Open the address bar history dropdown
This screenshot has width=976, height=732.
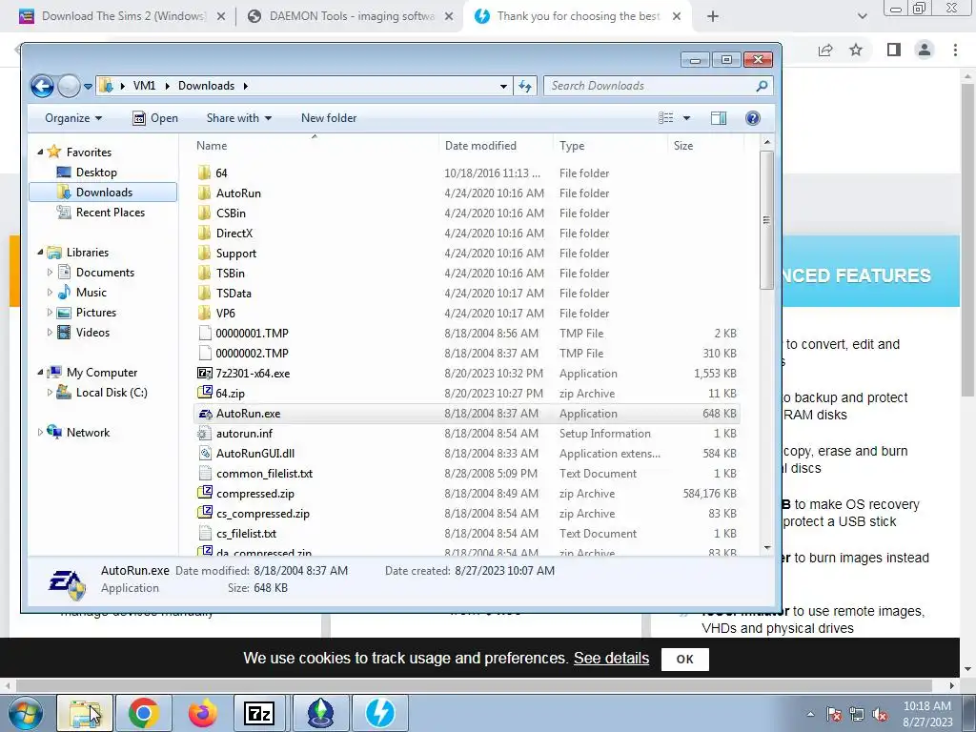503,86
